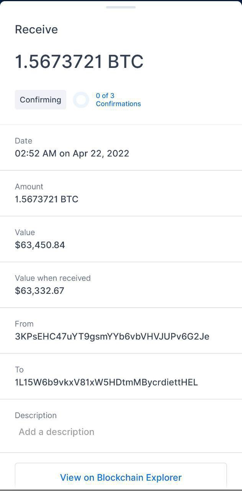
Task: Focus the Add a description field
Action: click(57, 432)
